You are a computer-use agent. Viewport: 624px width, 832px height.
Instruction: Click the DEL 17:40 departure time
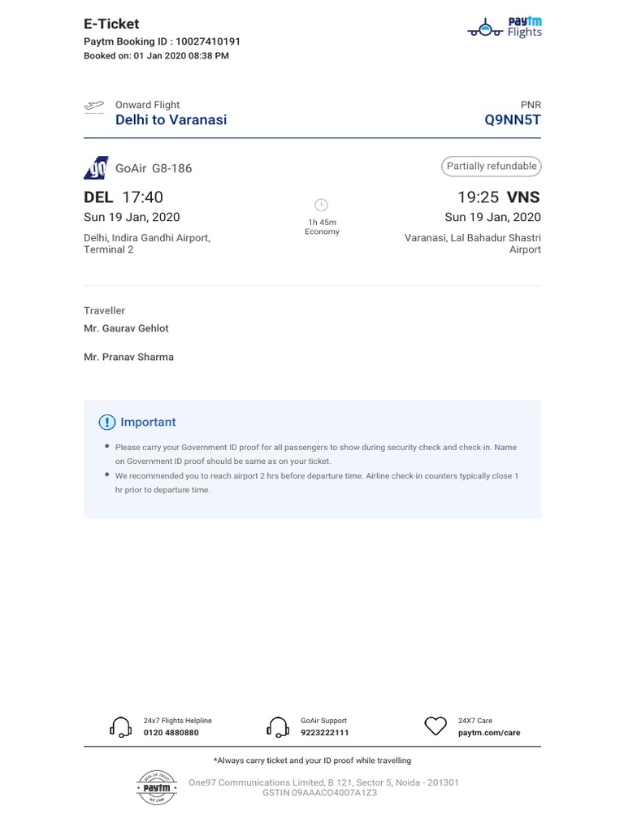[x=123, y=197]
